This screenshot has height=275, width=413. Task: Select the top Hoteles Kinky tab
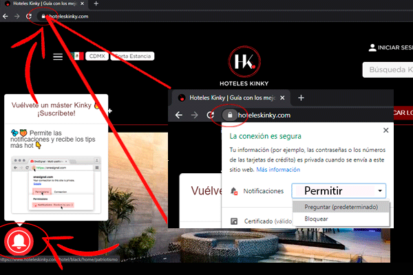coord(45,3)
